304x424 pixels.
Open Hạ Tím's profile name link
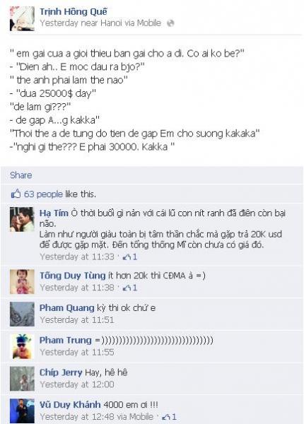[x=54, y=213]
